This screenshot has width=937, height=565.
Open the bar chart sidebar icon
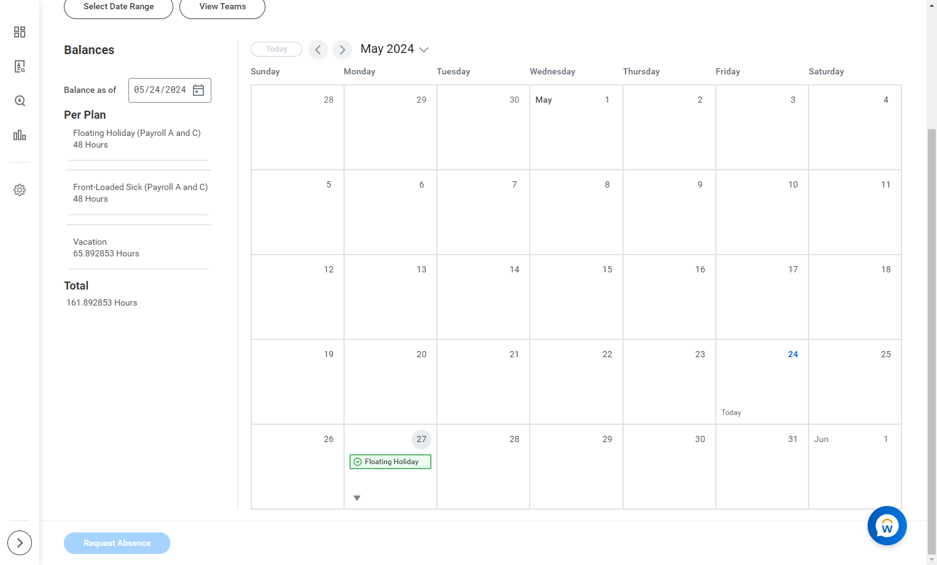20,135
